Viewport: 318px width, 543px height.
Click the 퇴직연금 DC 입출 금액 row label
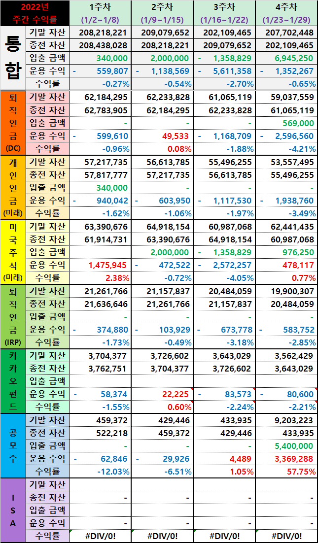coord(47,123)
